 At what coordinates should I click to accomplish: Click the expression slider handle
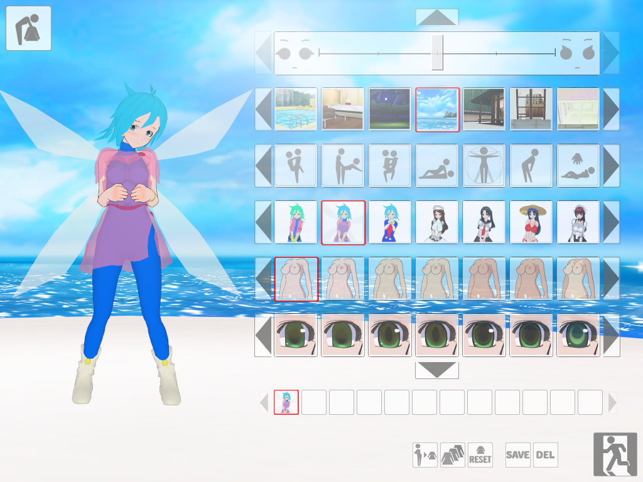pyautogui.click(x=437, y=53)
